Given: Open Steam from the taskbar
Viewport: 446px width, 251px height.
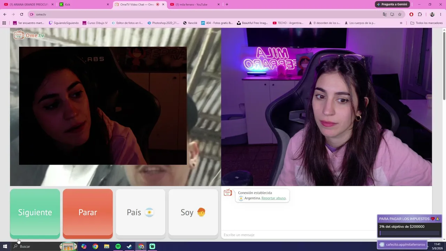Looking at the screenshot, I should coord(129,246).
